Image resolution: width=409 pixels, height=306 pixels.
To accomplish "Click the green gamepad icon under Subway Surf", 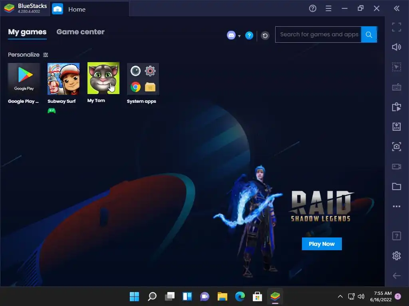I will coord(52,111).
